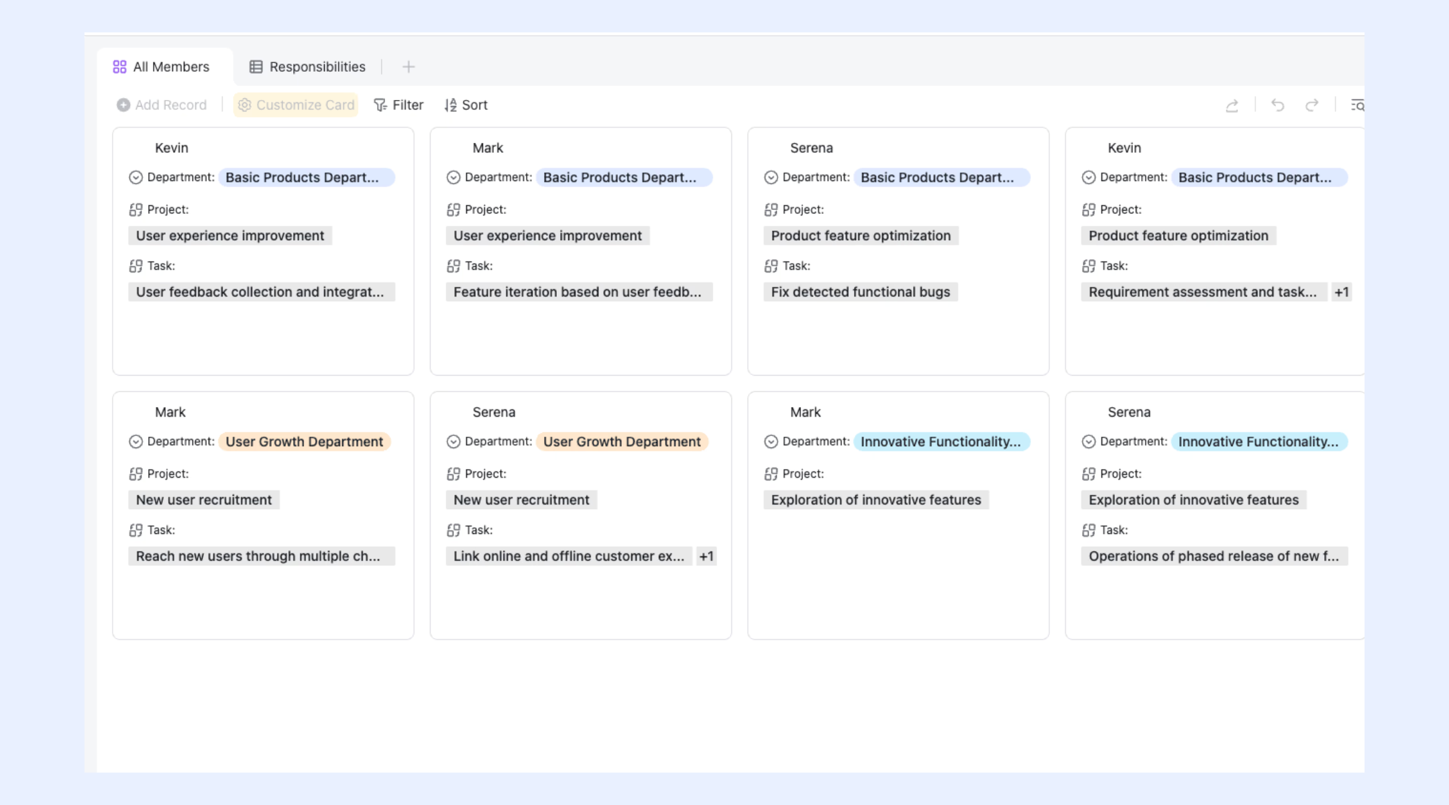Click Task icon on Mark's Feature iteration card
The height and width of the screenshot is (805, 1449).
pos(453,266)
